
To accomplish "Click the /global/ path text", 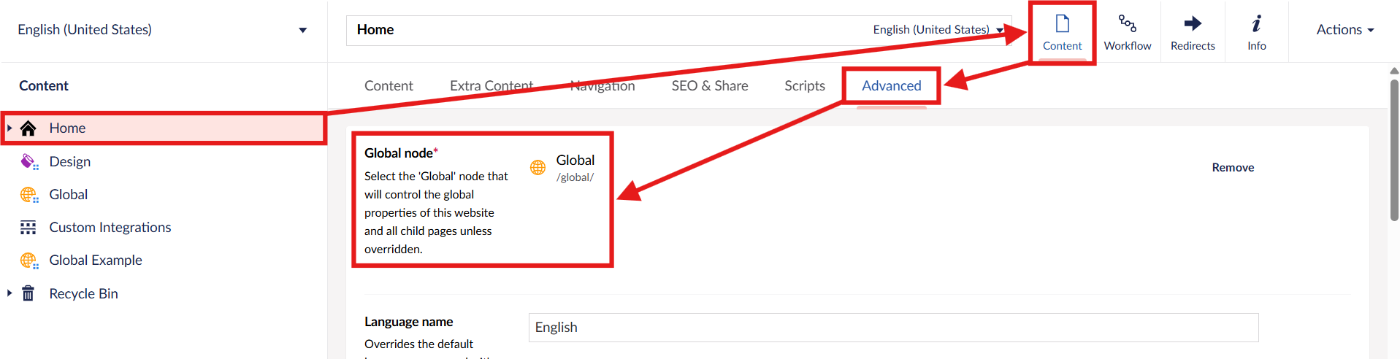I will click(x=575, y=177).
